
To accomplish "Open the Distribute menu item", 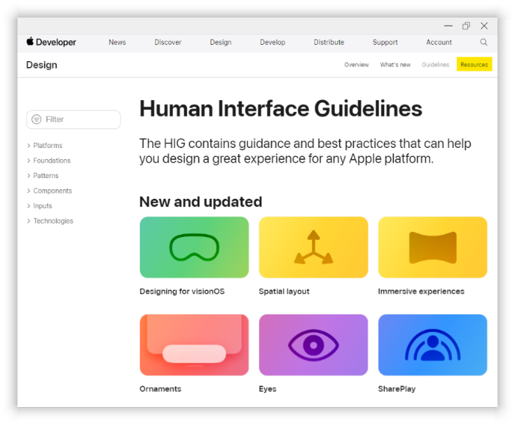I will 329,43.
